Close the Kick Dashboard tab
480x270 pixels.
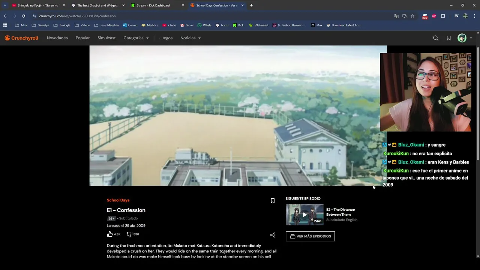(183, 5)
